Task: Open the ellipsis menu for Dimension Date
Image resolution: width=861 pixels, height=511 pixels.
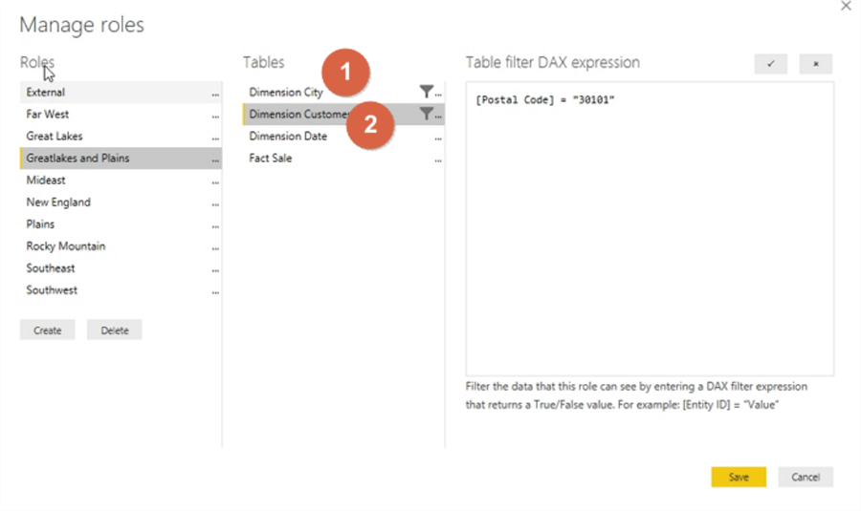Action: click(x=438, y=138)
